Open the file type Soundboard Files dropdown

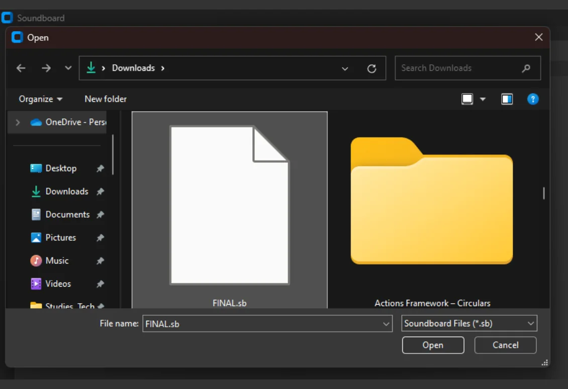469,324
